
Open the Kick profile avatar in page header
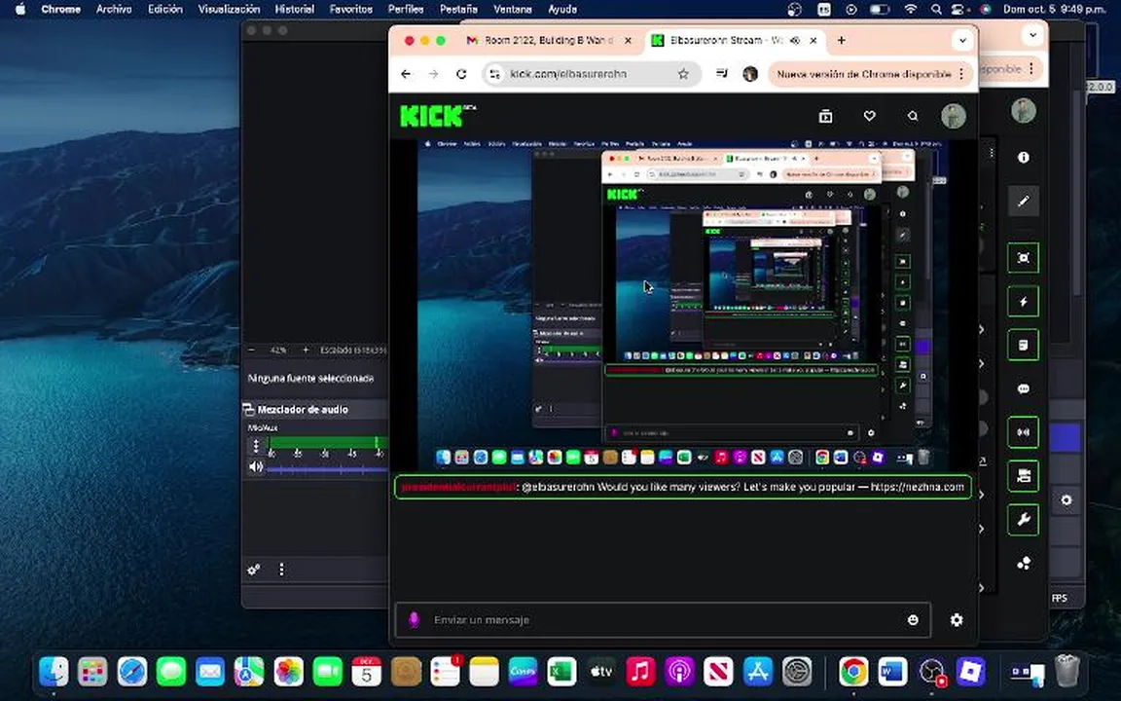coord(953,116)
